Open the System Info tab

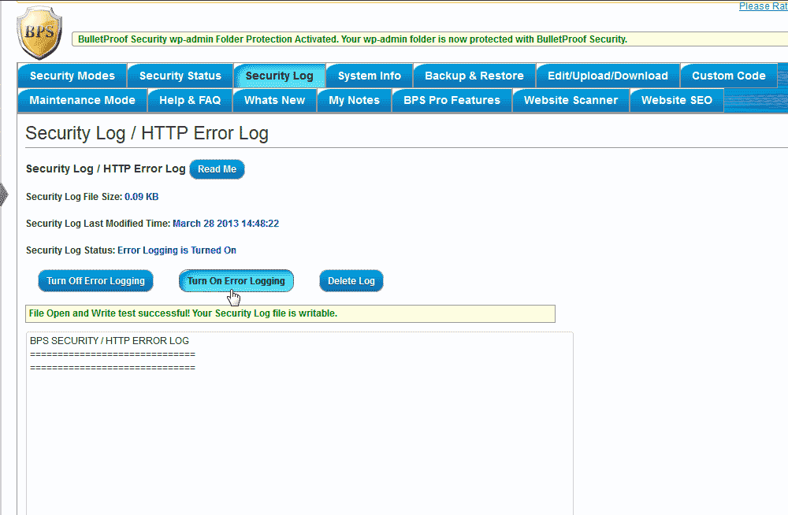(x=370, y=76)
